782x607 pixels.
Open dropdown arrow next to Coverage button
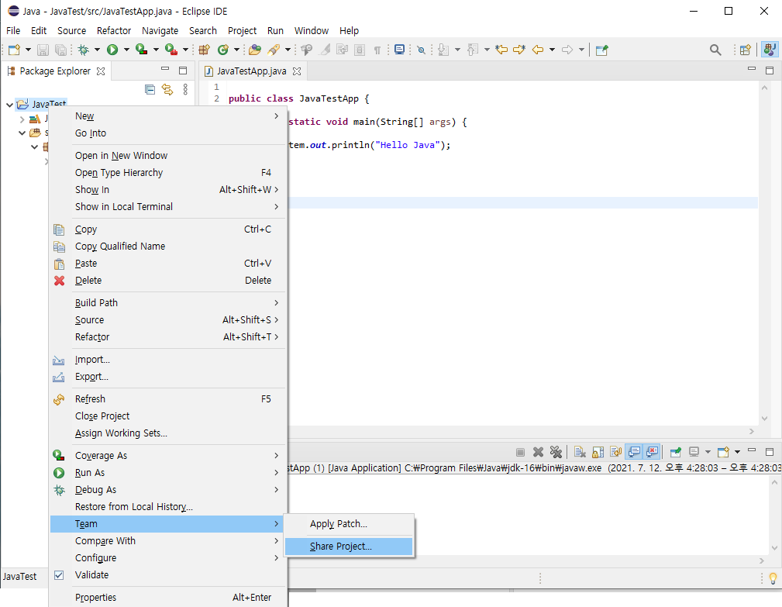[156, 50]
